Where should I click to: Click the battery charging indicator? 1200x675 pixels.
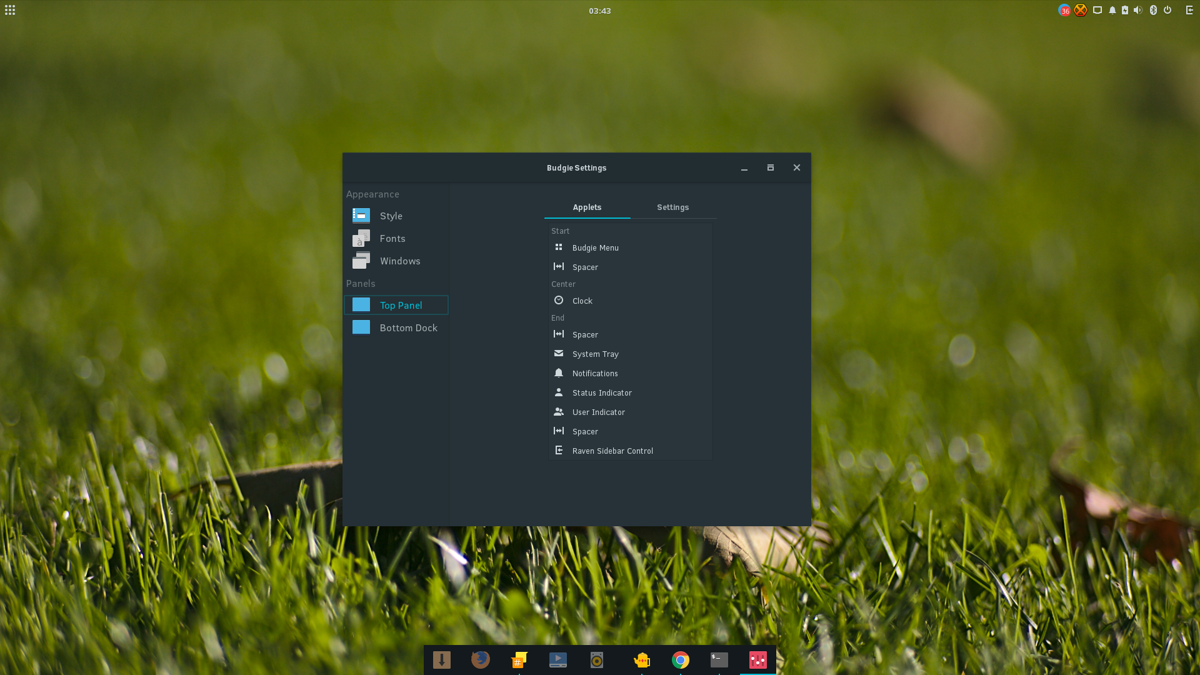(x=1125, y=10)
